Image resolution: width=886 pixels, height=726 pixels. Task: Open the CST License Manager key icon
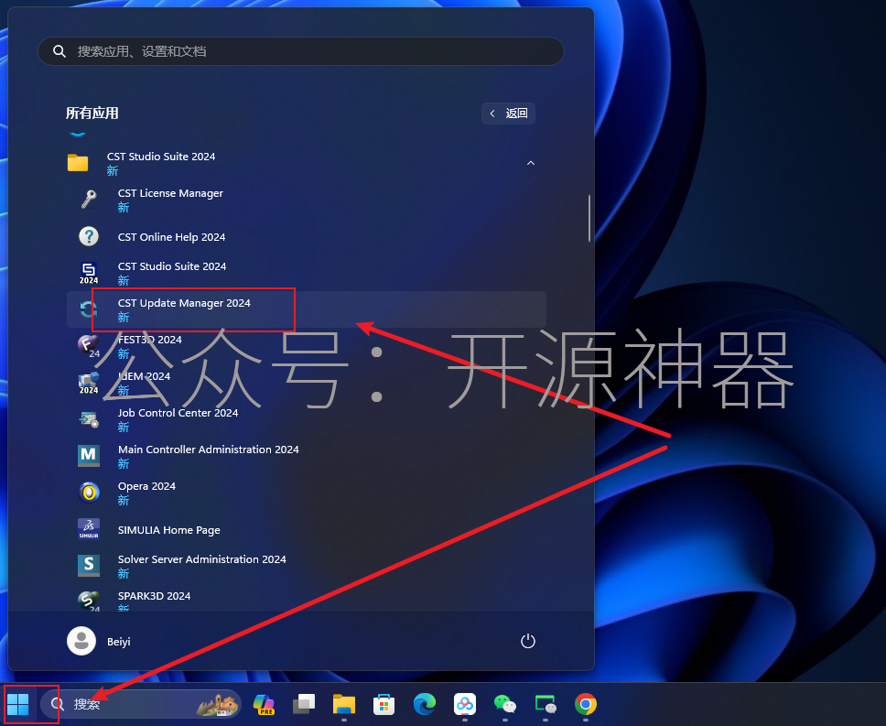click(x=89, y=200)
